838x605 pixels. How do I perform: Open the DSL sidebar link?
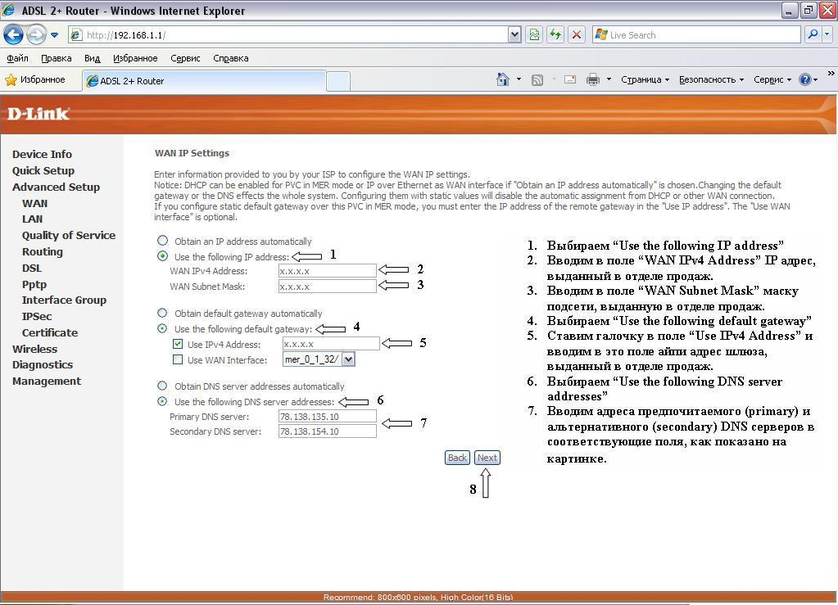click(31, 268)
